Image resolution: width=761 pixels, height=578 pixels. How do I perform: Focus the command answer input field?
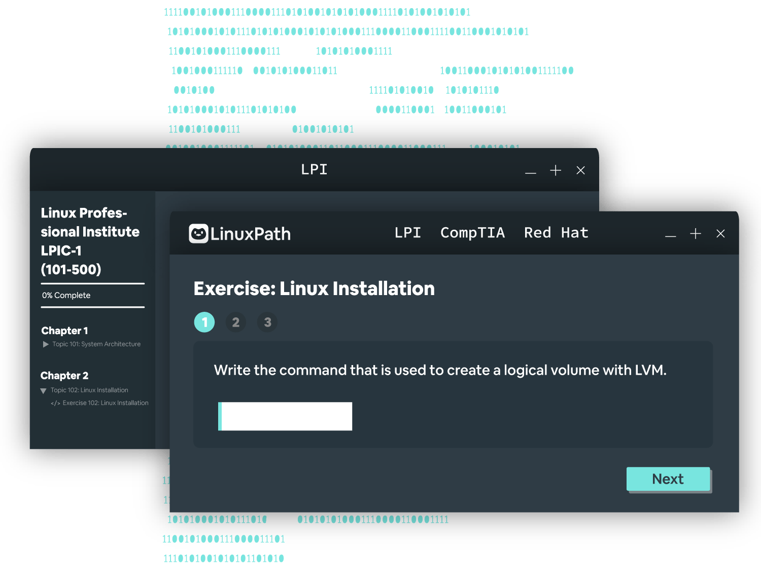point(285,416)
